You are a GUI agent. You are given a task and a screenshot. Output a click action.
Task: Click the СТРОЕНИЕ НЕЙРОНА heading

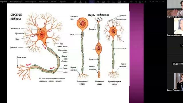click(x=16, y=17)
